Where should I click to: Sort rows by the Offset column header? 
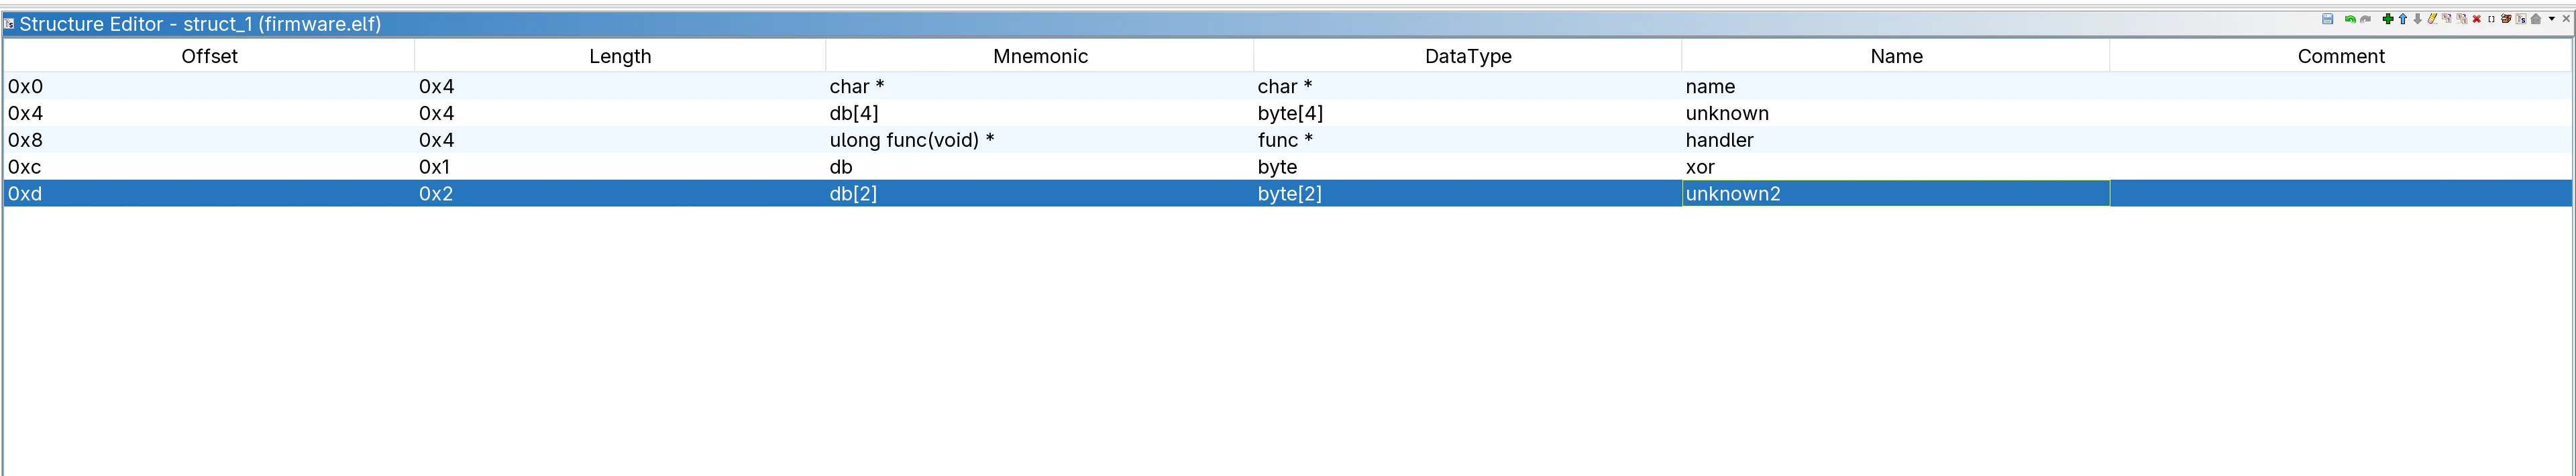point(209,56)
